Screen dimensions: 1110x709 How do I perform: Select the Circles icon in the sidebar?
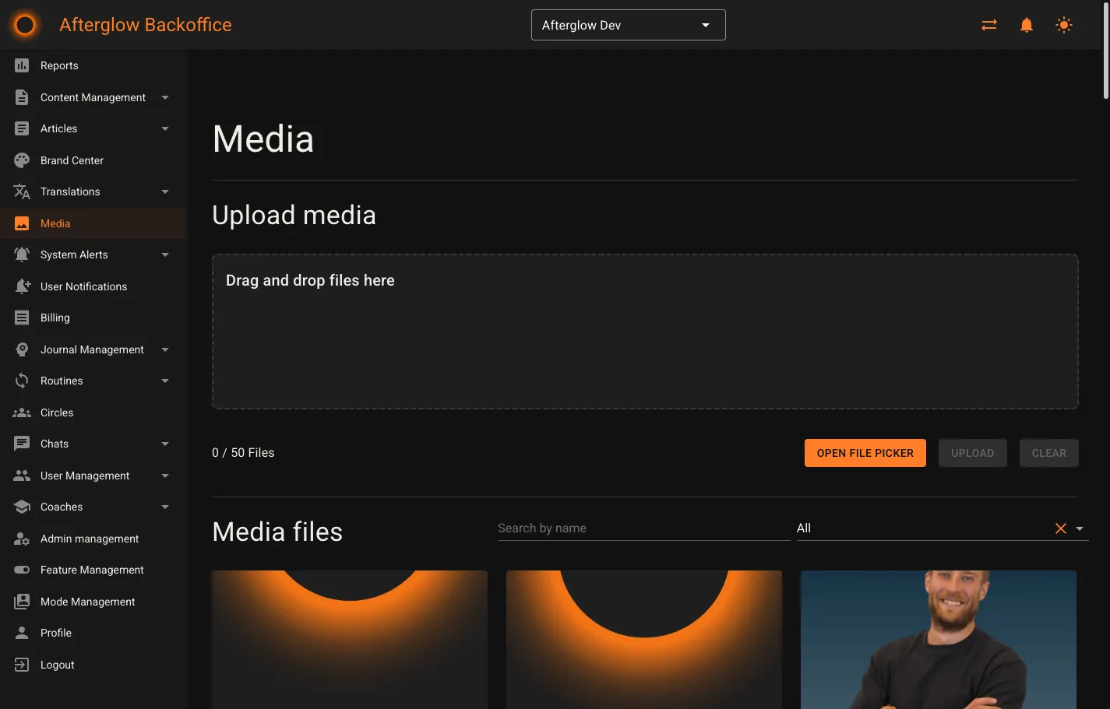click(x=21, y=412)
